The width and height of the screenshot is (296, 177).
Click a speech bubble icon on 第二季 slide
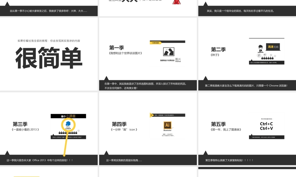259,55
